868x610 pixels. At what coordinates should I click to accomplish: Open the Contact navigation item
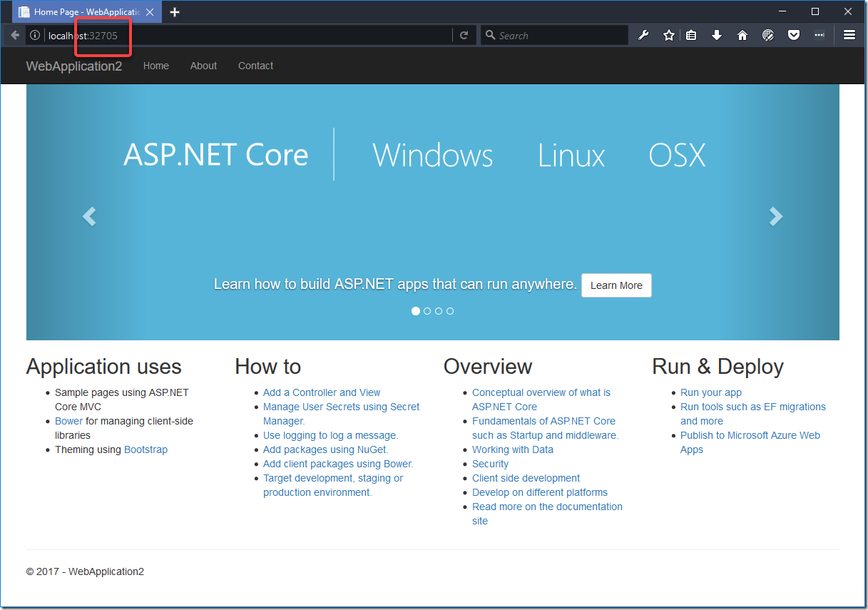(255, 66)
